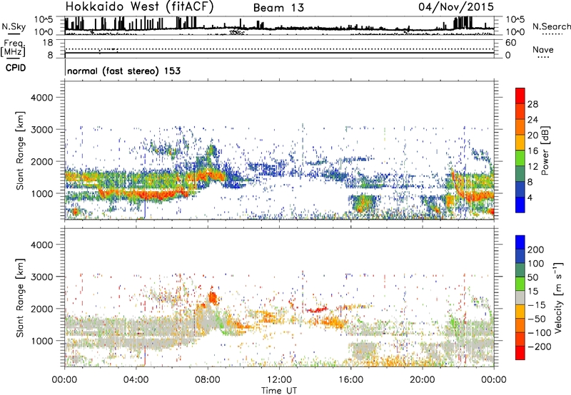Click the '-200' label on velocity colorbar
The image size is (571, 395).
tap(540, 347)
